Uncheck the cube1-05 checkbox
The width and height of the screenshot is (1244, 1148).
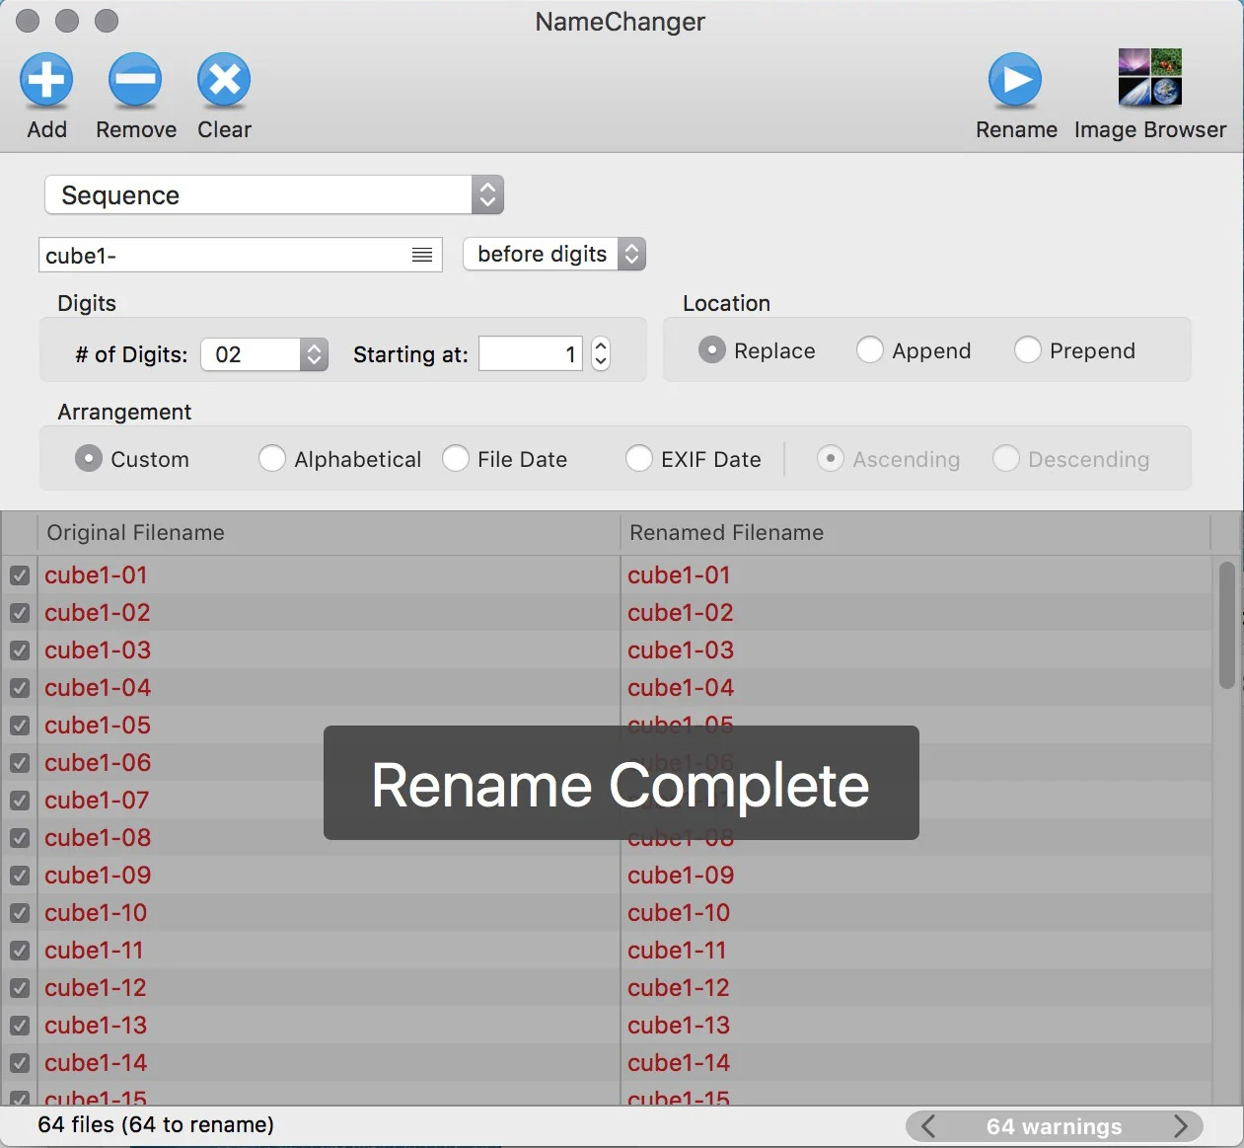click(x=20, y=726)
